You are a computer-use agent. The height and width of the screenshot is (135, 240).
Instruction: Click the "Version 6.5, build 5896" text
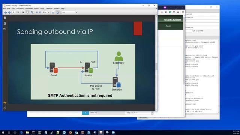coord(172,20)
